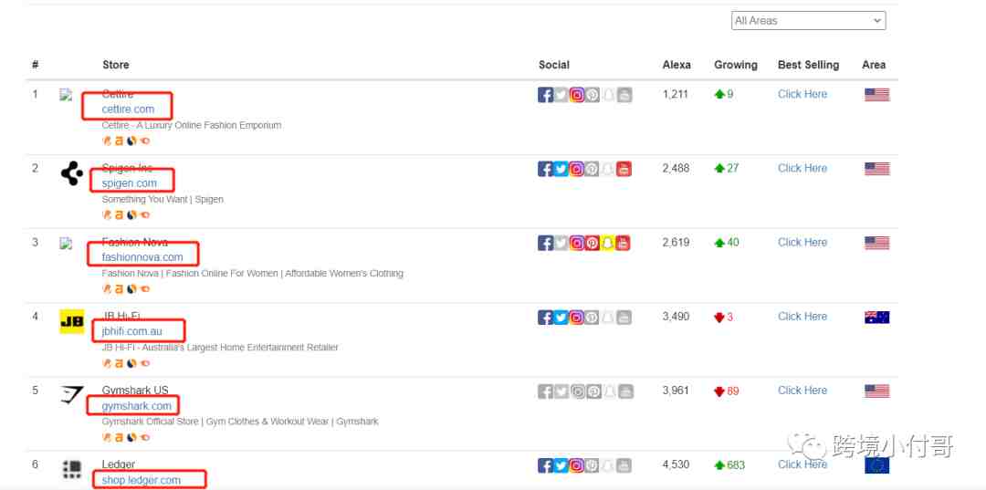This screenshot has width=986, height=490.
Task: Click 'Something You Want | Spigen' description
Action: 163,199
